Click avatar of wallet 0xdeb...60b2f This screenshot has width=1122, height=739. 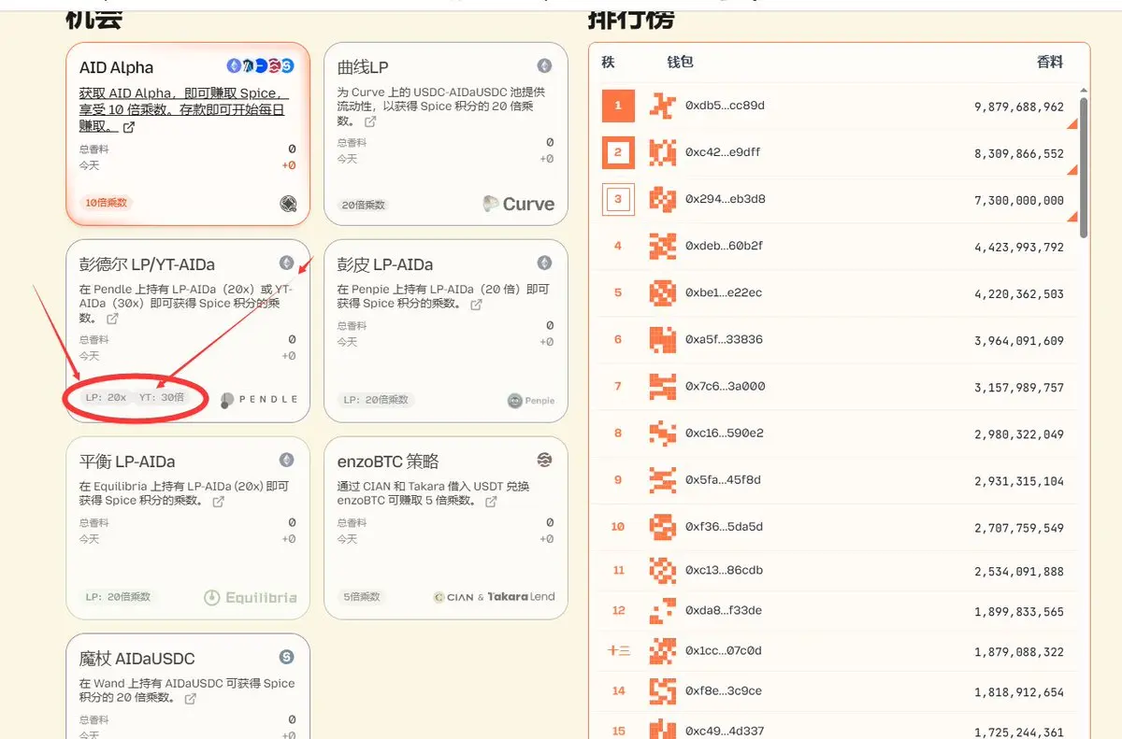[662, 246]
